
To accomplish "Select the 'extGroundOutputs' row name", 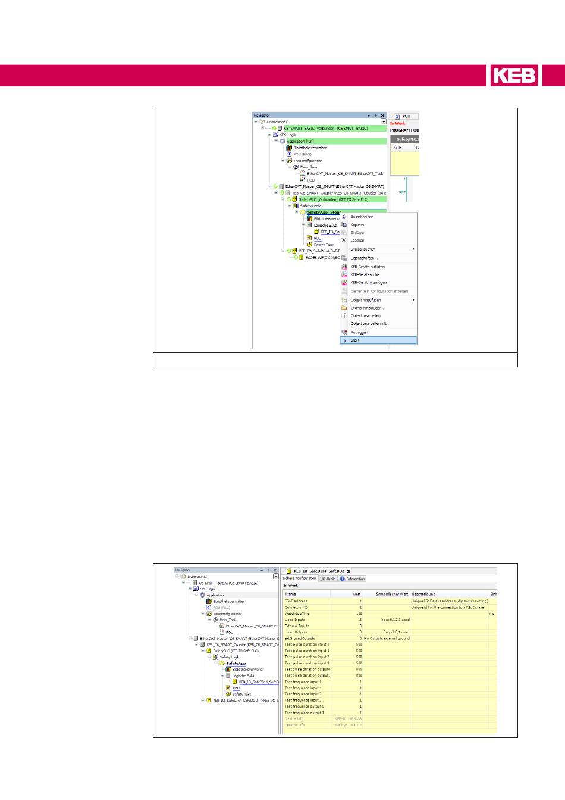I will pos(300,638).
